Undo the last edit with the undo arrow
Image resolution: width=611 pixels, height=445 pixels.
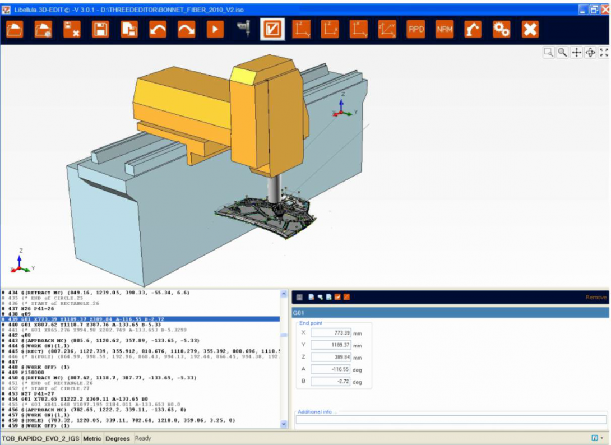pyautogui.click(x=158, y=29)
